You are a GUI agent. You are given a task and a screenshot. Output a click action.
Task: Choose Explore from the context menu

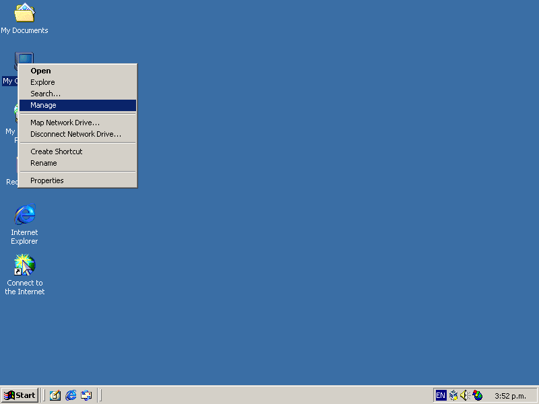click(x=77, y=82)
